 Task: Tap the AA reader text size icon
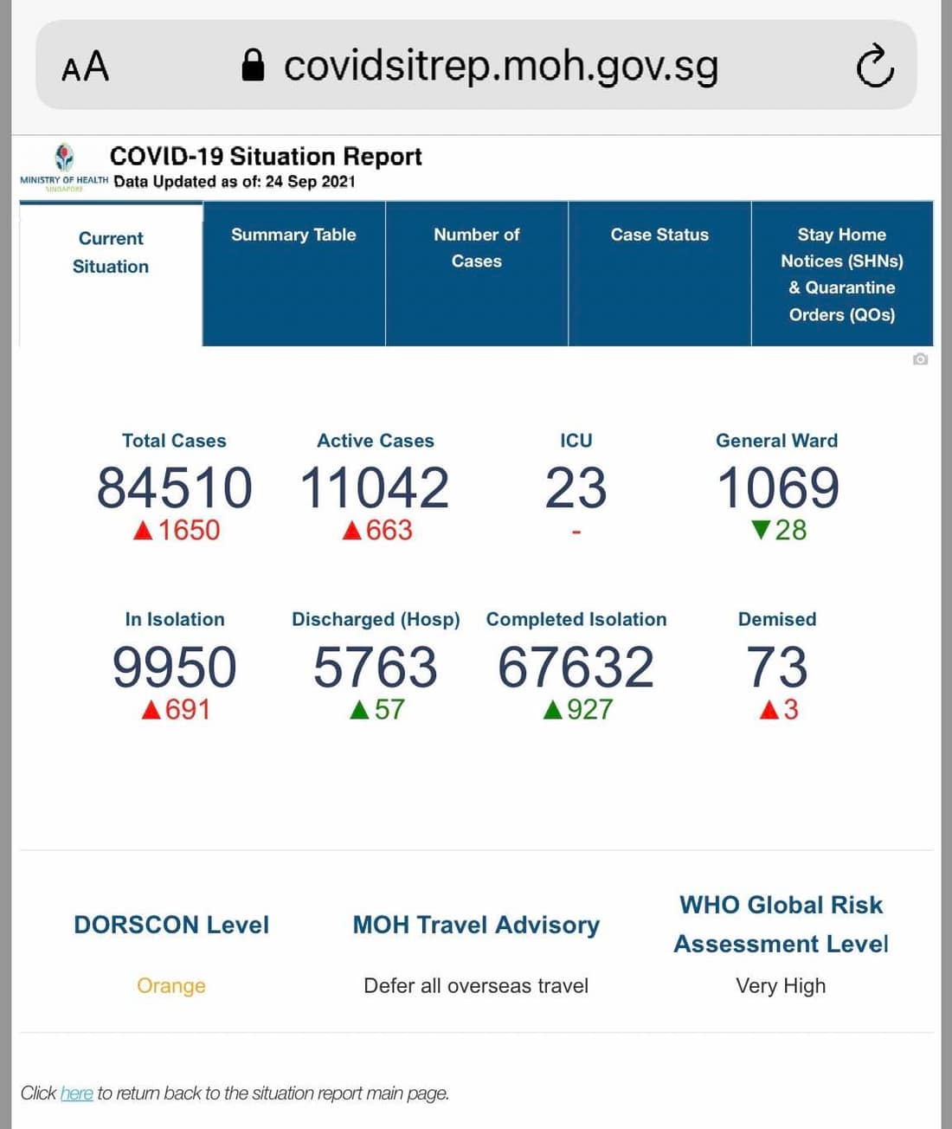coord(85,66)
